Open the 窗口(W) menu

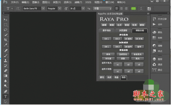tap(110, 2)
